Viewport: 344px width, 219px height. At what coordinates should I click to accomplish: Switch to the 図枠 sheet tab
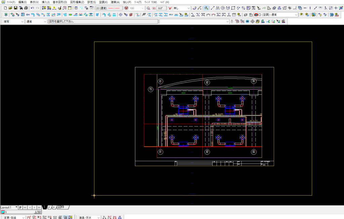[61, 207]
